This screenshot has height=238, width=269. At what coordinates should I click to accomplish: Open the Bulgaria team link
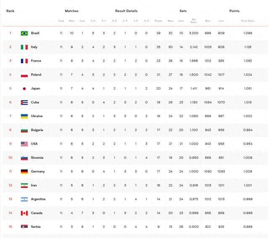37,130
